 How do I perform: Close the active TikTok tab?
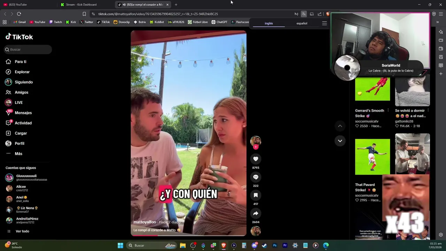pyautogui.click(x=167, y=5)
